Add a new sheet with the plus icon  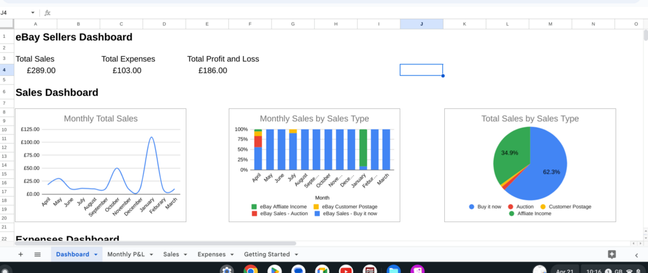point(21,254)
